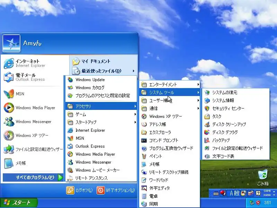Open アドレス帳 icon
The width and height of the screenshot is (277, 208).
(144, 124)
